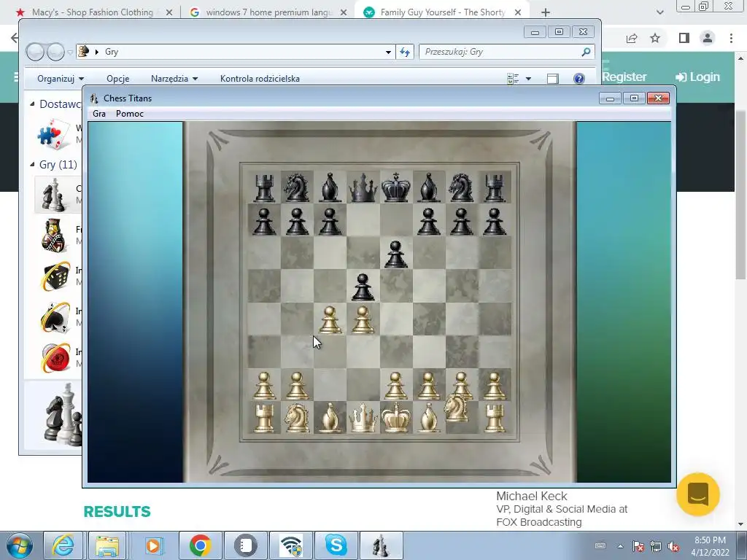This screenshot has height=560, width=747.
Task: Toggle Chrome side panel icon
Action: click(x=684, y=38)
